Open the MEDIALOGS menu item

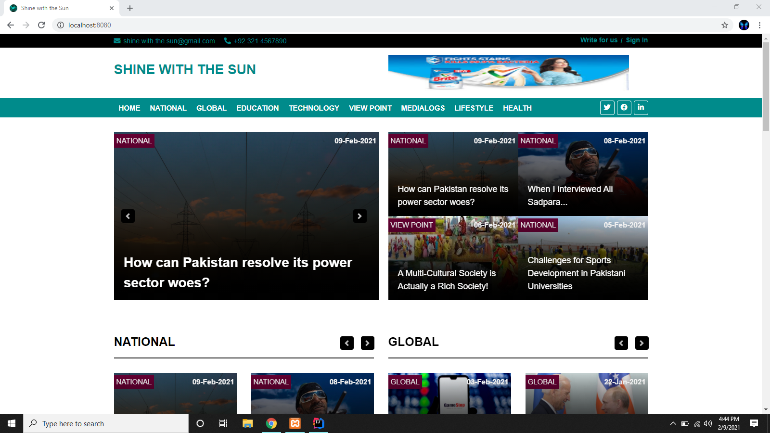pyautogui.click(x=423, y=108)
